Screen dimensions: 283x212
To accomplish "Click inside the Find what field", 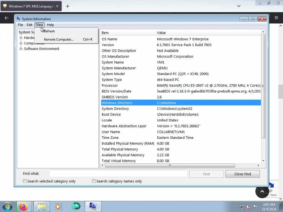I will point(119,174).
